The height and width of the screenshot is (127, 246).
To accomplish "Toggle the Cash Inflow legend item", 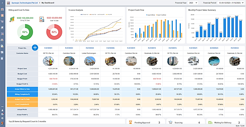I will 151,15.
